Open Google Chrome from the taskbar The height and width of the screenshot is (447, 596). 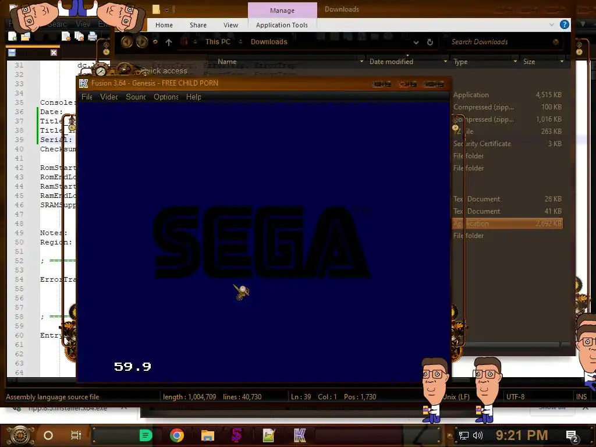coord(177,435)
